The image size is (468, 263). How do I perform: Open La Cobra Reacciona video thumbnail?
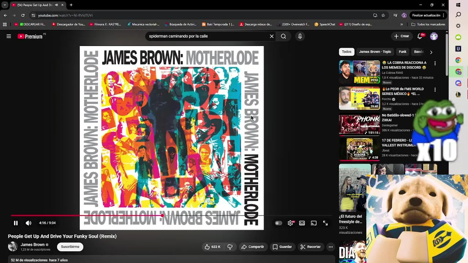pyautogui.click(x=359, y=72)
